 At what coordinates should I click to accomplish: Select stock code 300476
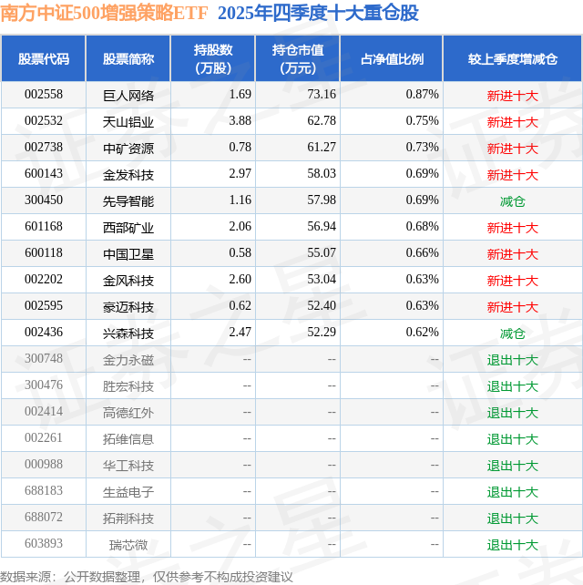pos(44,385)
